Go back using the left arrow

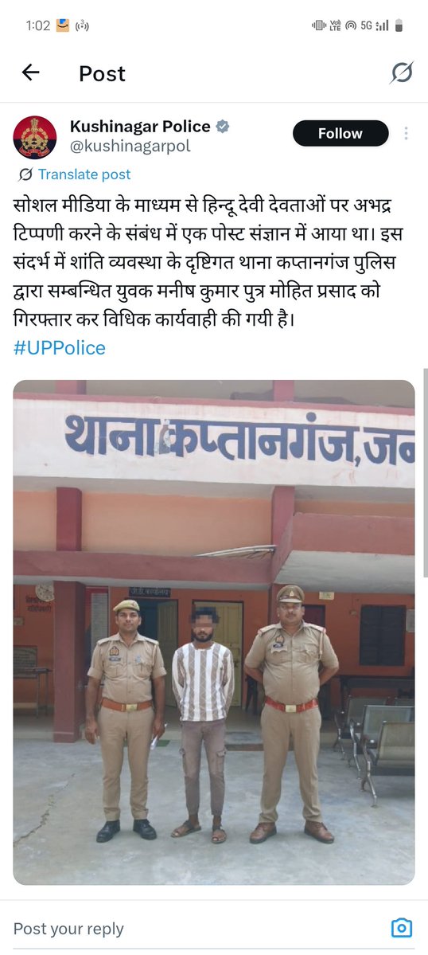[30, 73]
